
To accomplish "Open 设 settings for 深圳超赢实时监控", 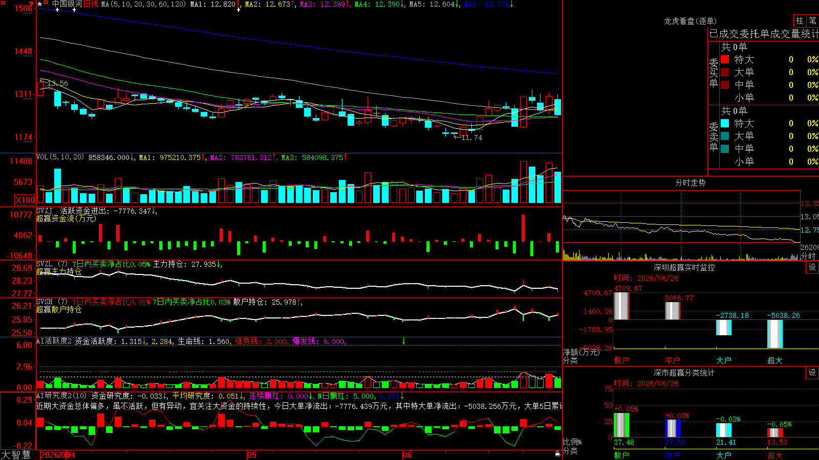I will click(812, 267).
